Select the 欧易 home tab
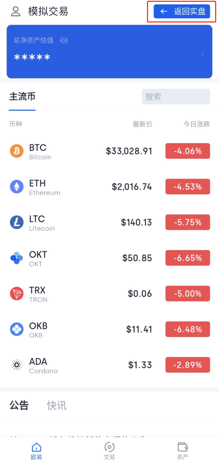 point(36,451)
